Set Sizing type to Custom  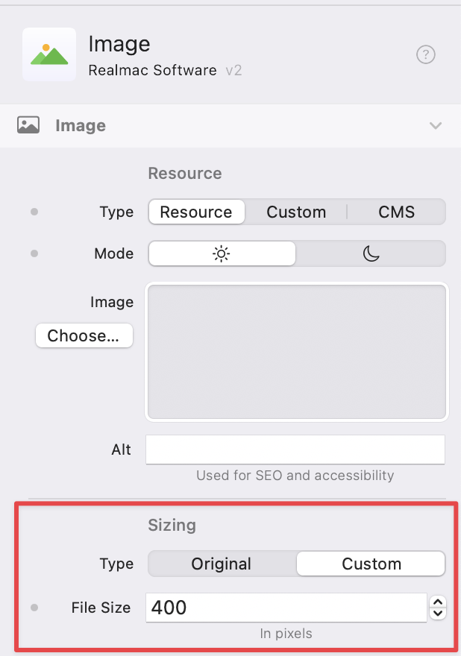click(x=371, y=564)
